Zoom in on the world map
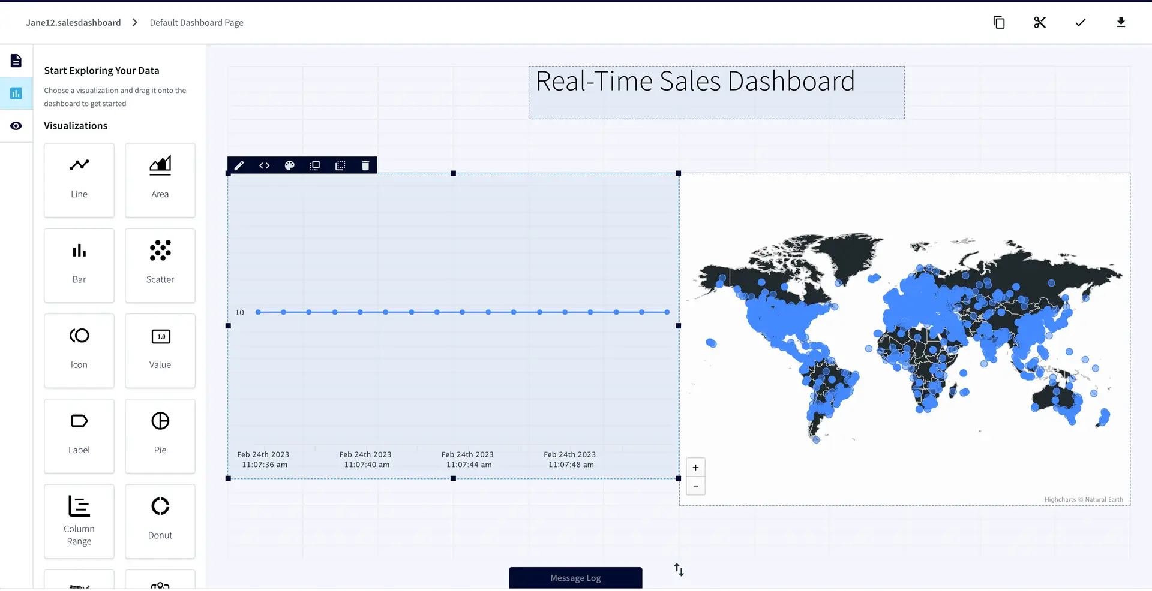This screenshot has width=1152, height=591. 695,468
